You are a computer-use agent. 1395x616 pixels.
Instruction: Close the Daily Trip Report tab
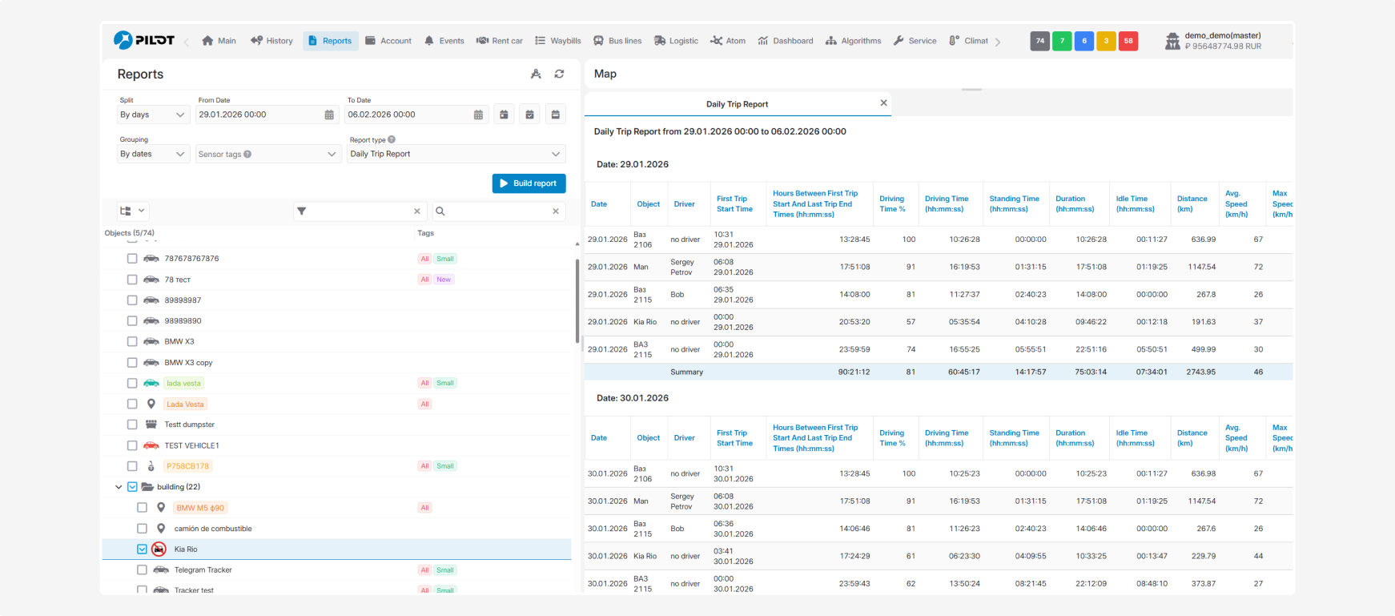[x=883, y=103]
